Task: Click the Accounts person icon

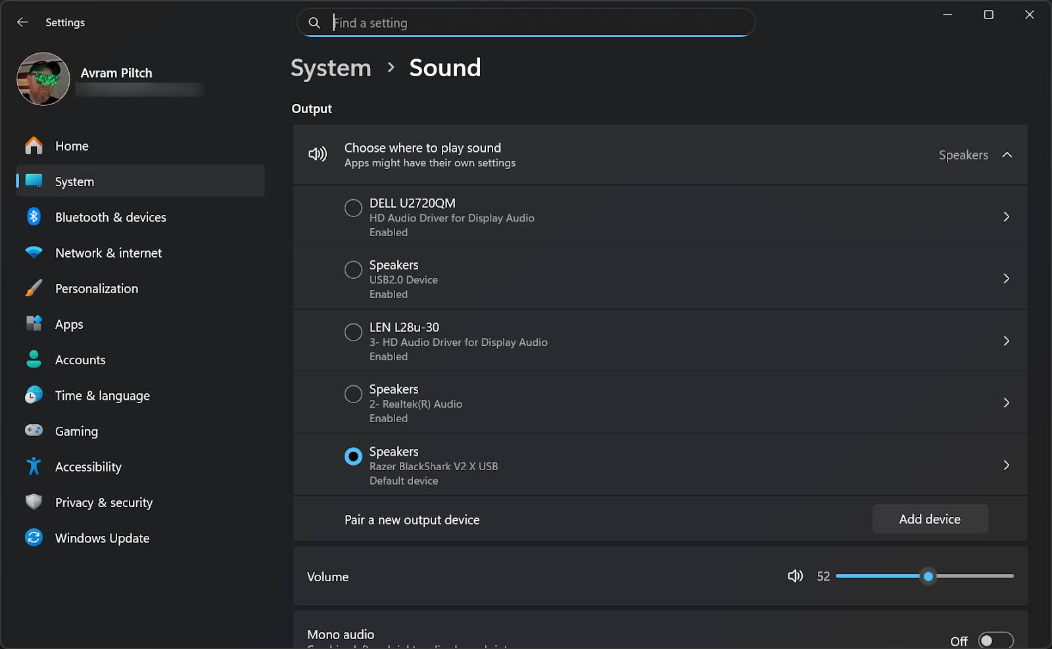Action: tap(34, 359)
